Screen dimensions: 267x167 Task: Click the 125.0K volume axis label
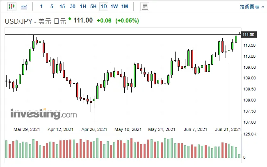point(250,134)
